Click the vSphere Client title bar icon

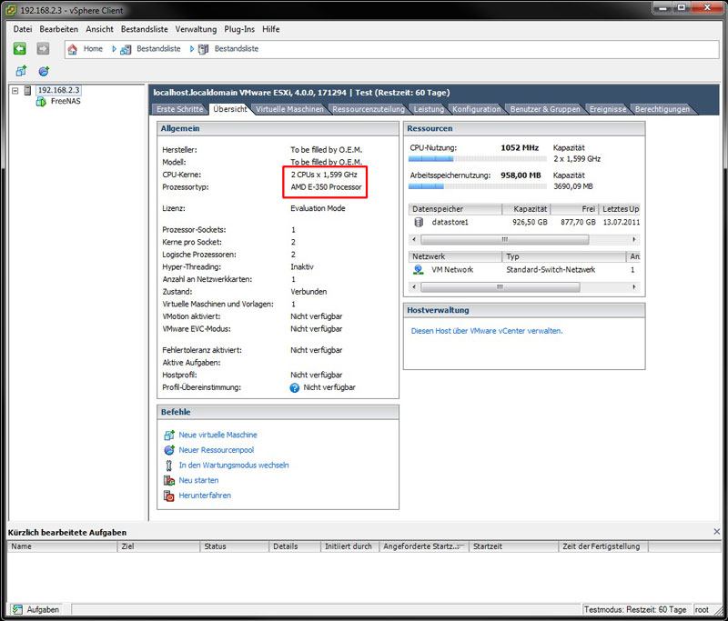[12, 10]
